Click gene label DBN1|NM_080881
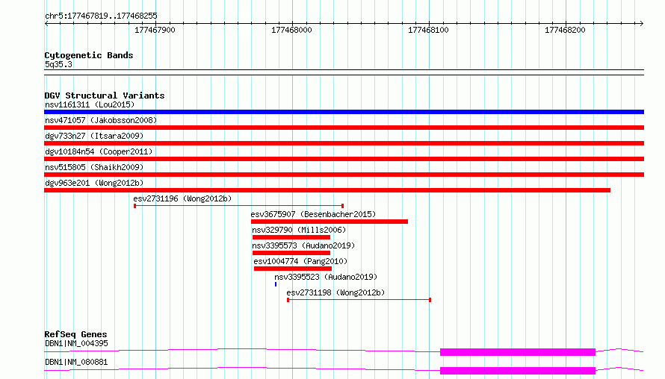Screen dimensions: 665x379 76,362
